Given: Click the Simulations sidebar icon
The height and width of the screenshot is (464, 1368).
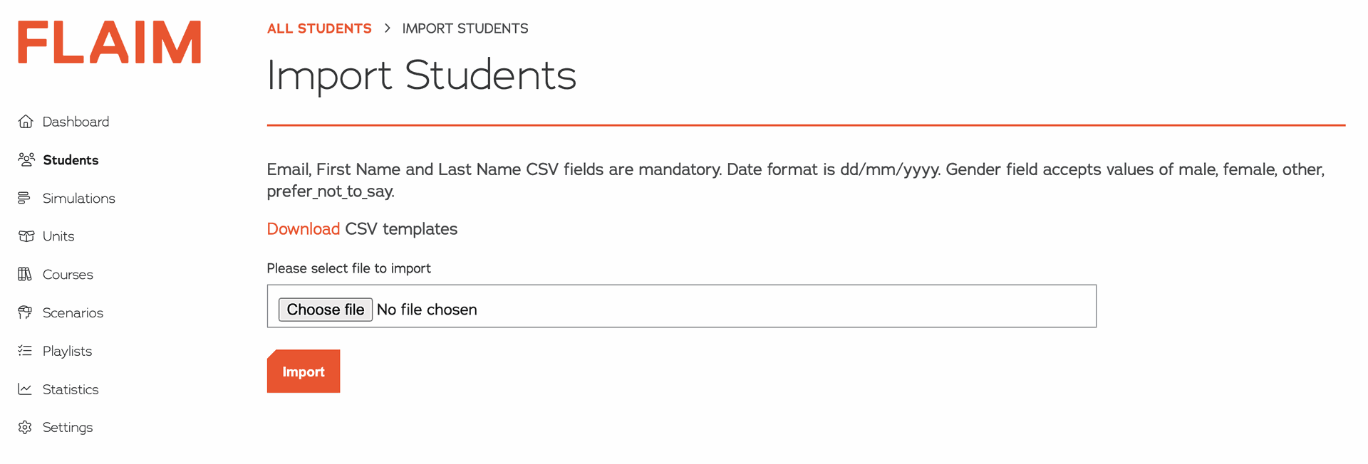Looking at the screenshot, I should pos(25,198).
